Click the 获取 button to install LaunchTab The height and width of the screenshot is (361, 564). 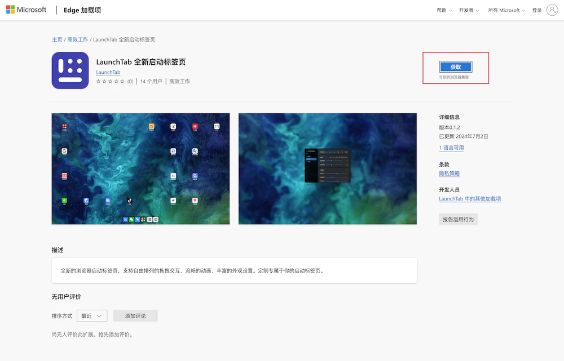456,66
